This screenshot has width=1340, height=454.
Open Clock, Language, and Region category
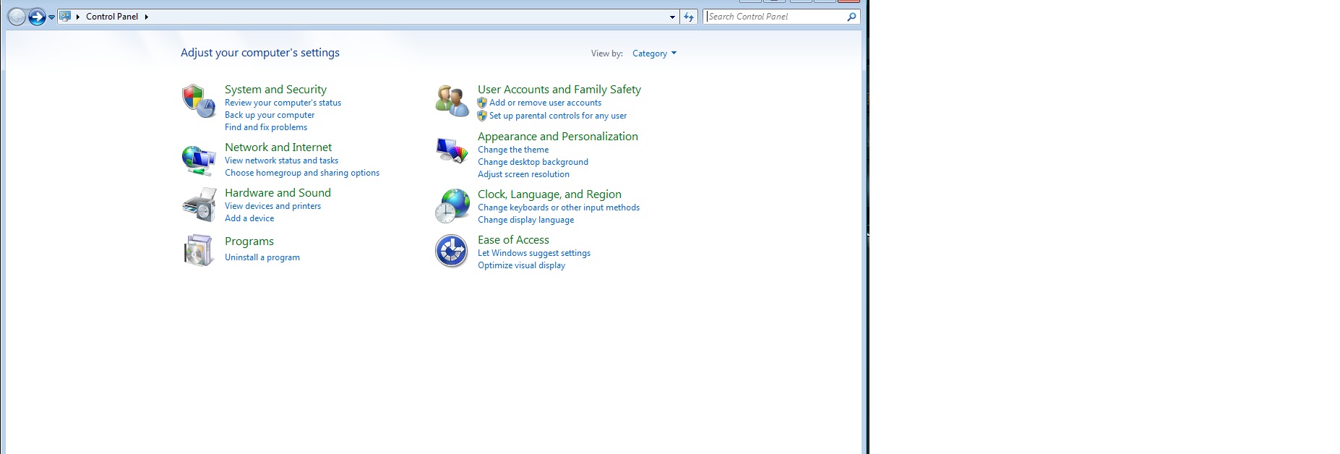click(x=549, y=194)
